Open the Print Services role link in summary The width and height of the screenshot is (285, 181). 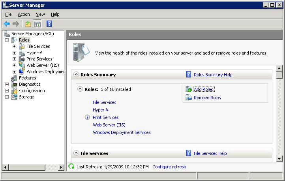[106, 117]
